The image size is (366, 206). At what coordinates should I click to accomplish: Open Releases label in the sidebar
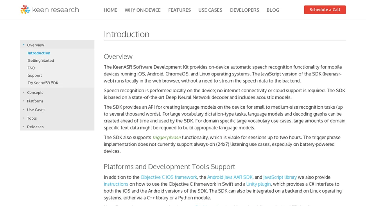(x=35, y=127)
